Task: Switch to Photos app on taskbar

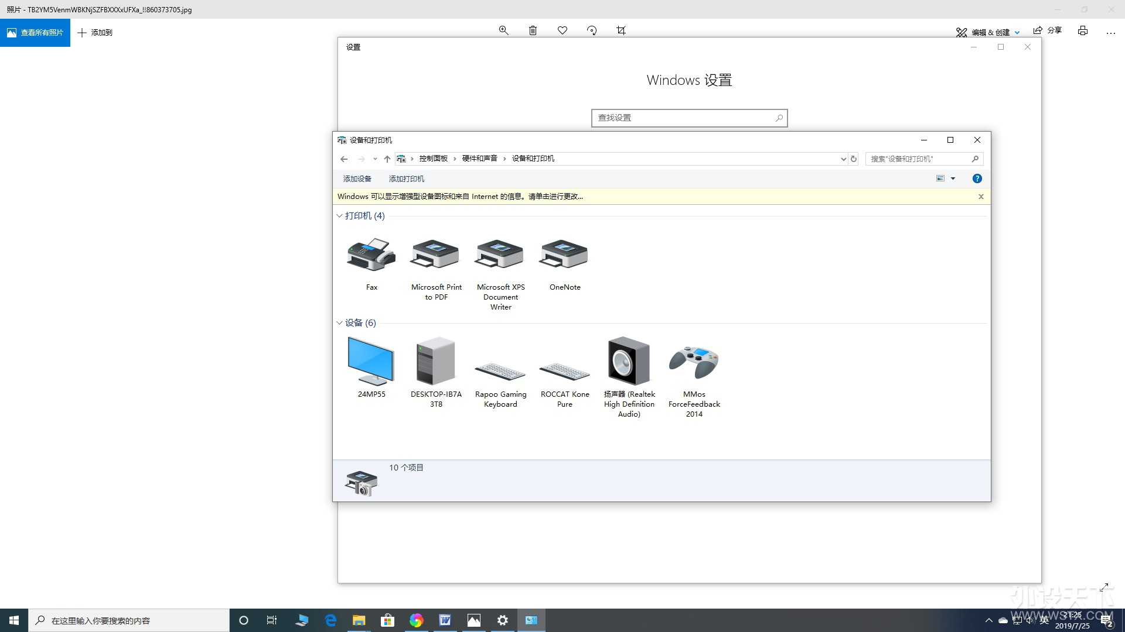Action: 473,620
